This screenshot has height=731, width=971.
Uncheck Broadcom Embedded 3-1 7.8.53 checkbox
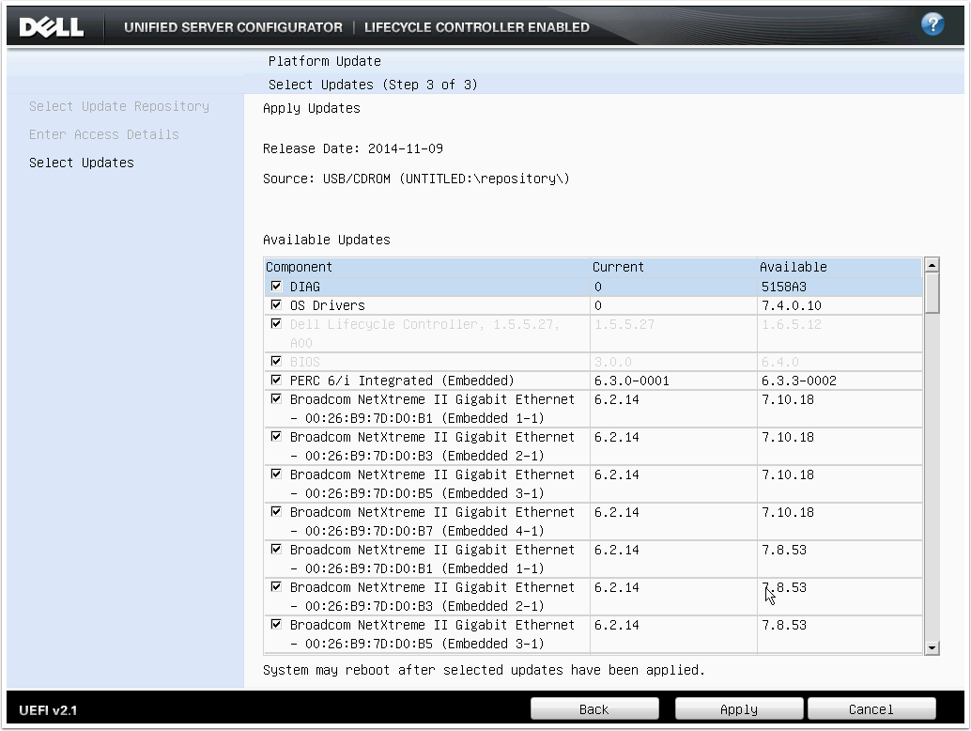pyautogui.click(x=276, y=625)
